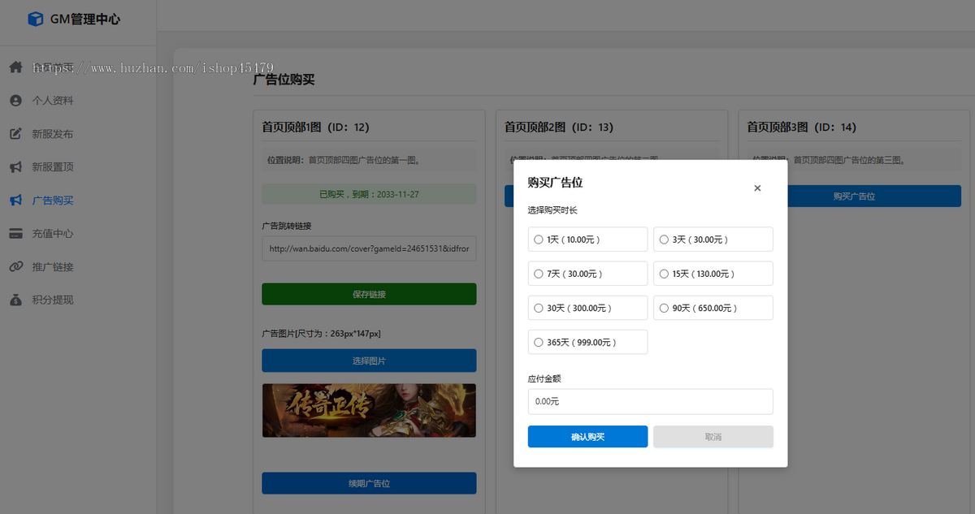This screenshot has height=514, width=975.
Task: Open 个人资料 in the sidebar
Action: 53,101
